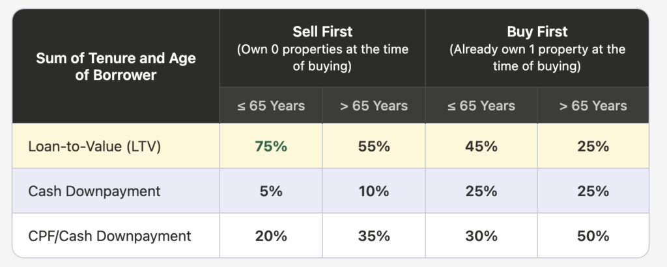This screenshot has height=267, width=667.
Task: Select the 45% LTV cell under Buy First
Action: point(481,146)
